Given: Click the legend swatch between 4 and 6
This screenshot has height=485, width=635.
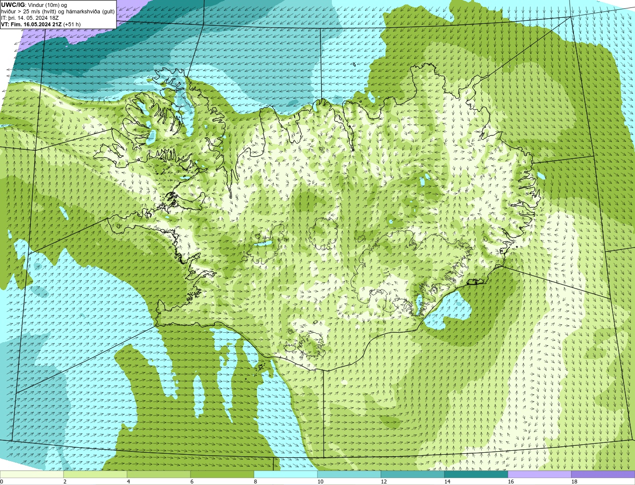Looking at the screenshot, I should [159, 475].
